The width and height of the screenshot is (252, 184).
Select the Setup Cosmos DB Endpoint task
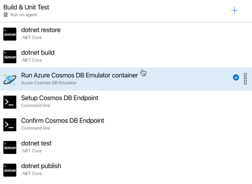pyautogui.click(x=126, y=102)
